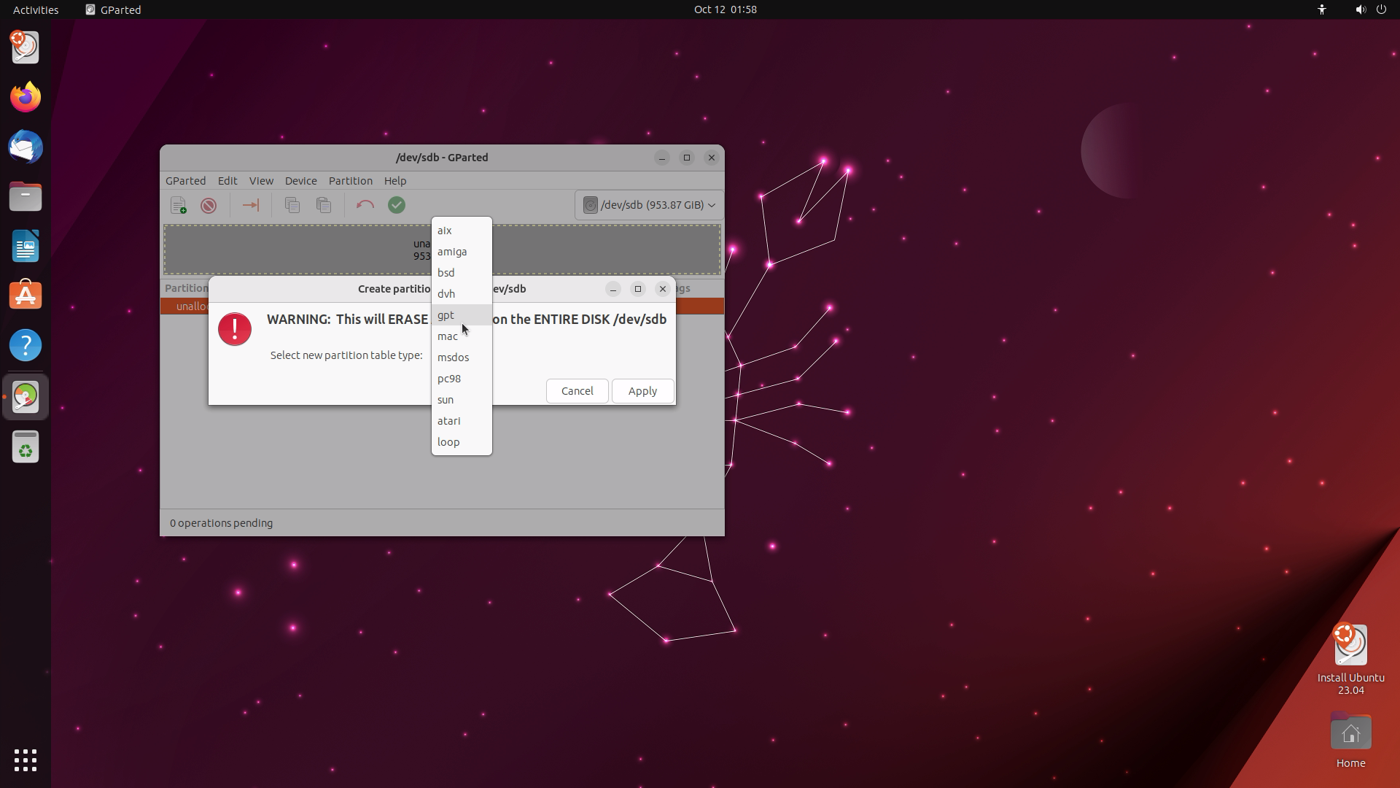
Task: Open the Edit menu
Action: [227, 181]
